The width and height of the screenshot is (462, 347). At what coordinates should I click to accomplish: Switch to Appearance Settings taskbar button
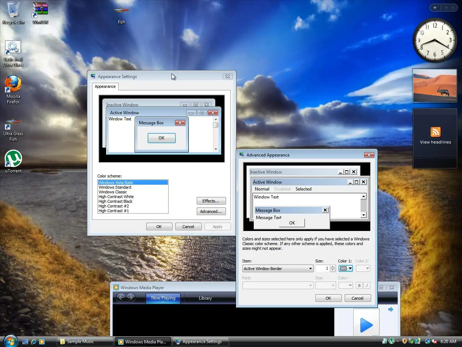(x=201, y=342)
